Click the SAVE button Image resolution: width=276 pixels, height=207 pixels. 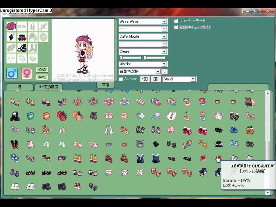[42, 77]
